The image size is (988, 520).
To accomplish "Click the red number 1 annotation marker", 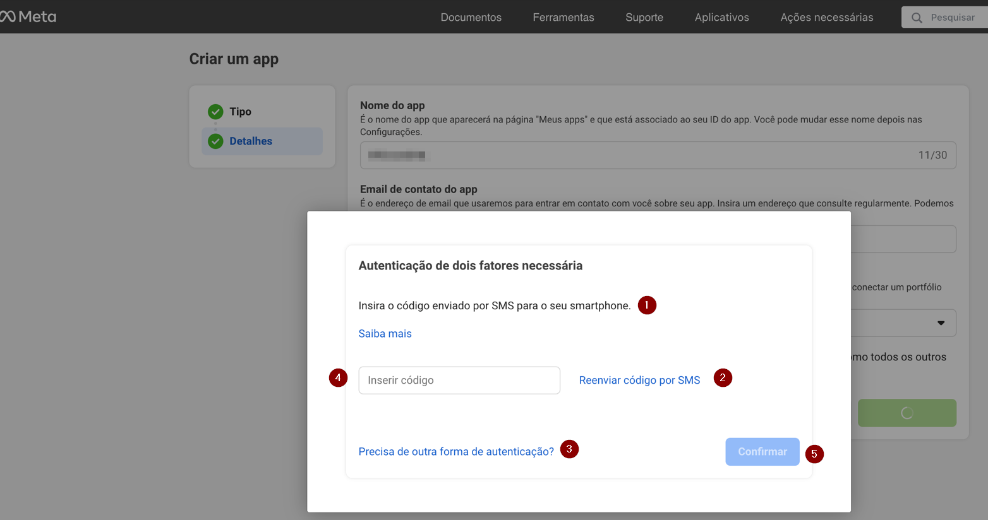I will (x=647, y=305).
